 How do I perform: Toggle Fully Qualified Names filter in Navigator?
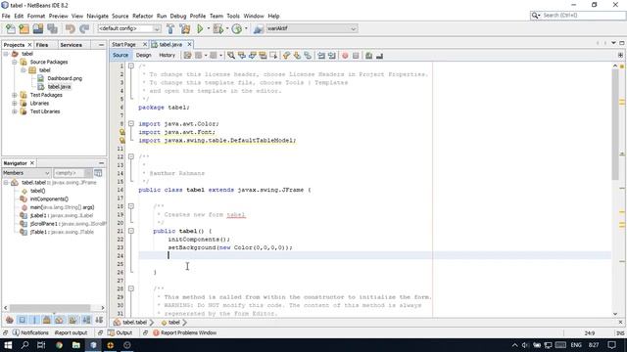[x=72, y=320]
